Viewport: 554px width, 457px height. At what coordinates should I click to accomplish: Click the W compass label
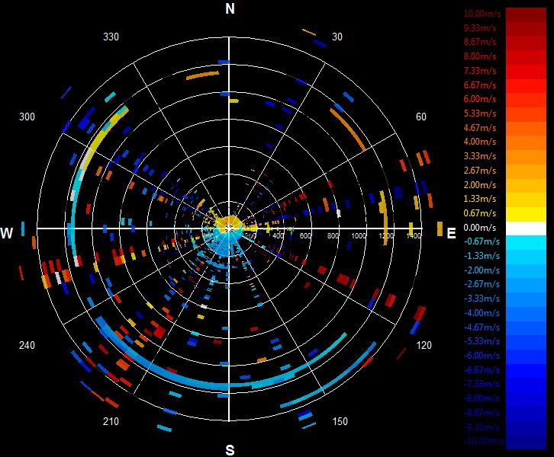point(7,233)
